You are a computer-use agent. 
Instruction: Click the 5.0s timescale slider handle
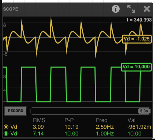click(144, 111)
